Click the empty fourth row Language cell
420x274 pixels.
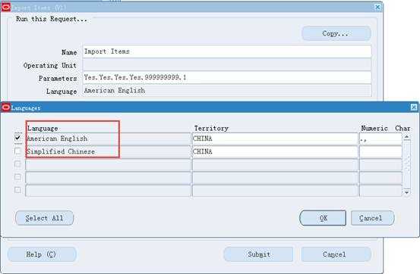[x=108, y=178]
